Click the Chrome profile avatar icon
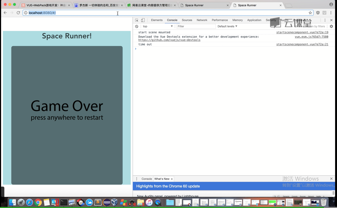 [331, 5]
